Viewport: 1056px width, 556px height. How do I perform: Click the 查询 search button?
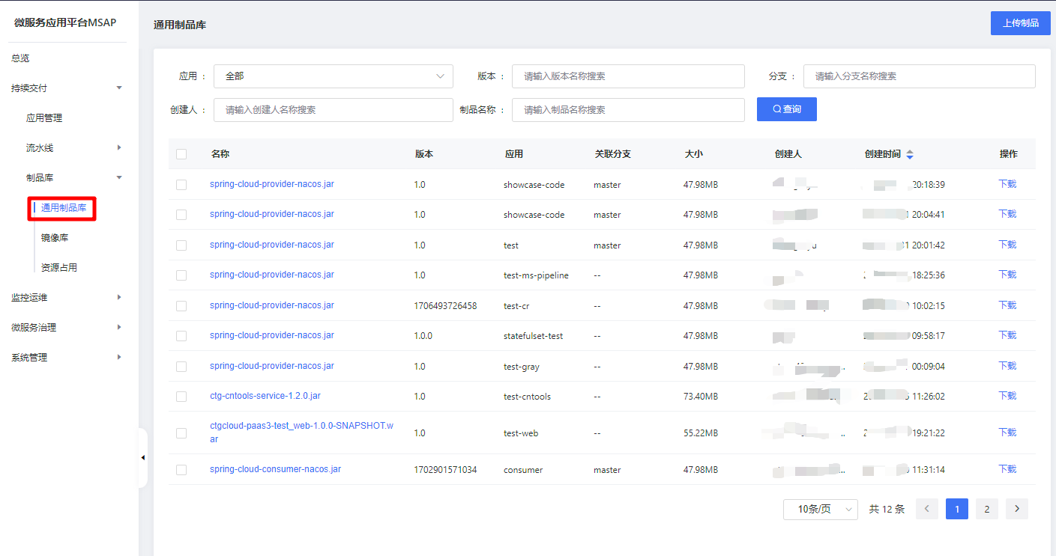(787, 109)
